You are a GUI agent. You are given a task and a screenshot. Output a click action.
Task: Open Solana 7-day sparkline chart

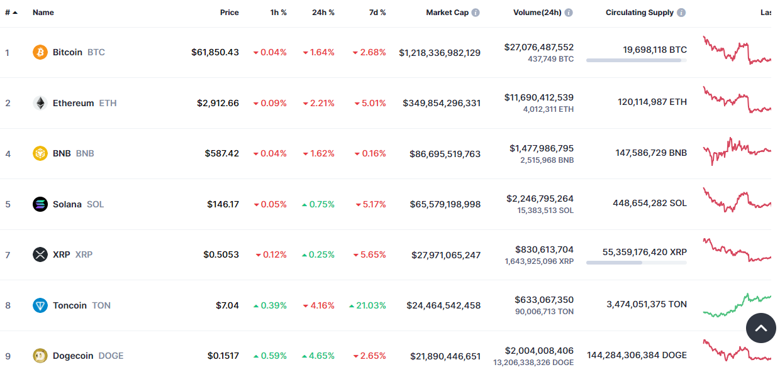[737, 200]
